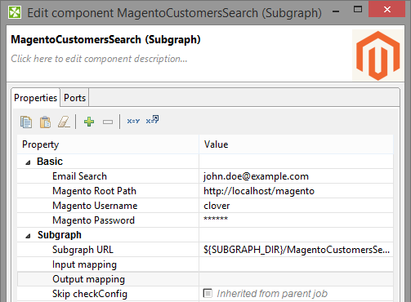Select the Input mapping property label
Viewport: 411px width, 302px height.
[x=84, y=264]
